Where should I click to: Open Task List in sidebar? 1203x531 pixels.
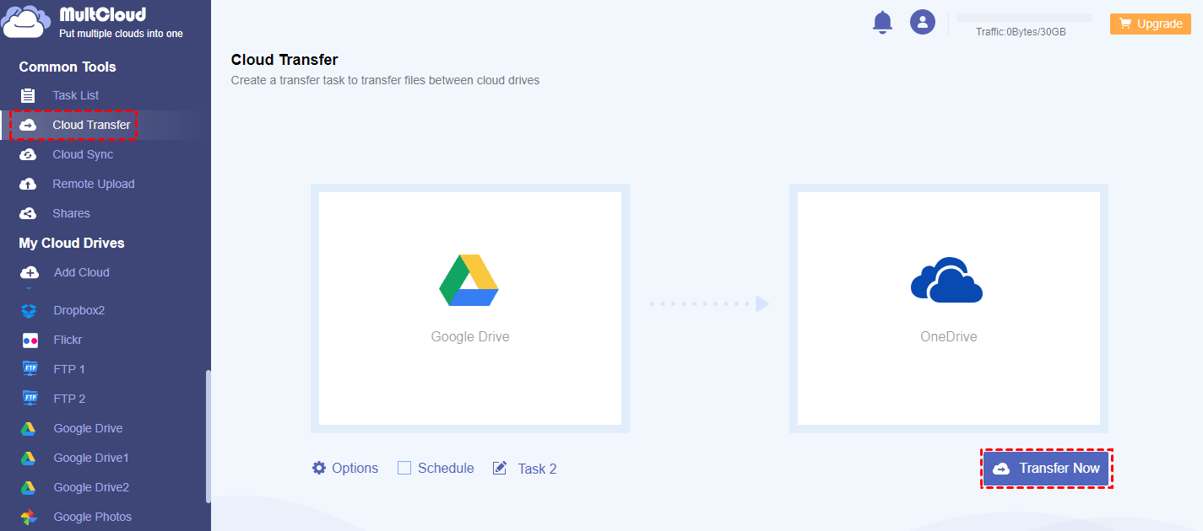(76, 95)
